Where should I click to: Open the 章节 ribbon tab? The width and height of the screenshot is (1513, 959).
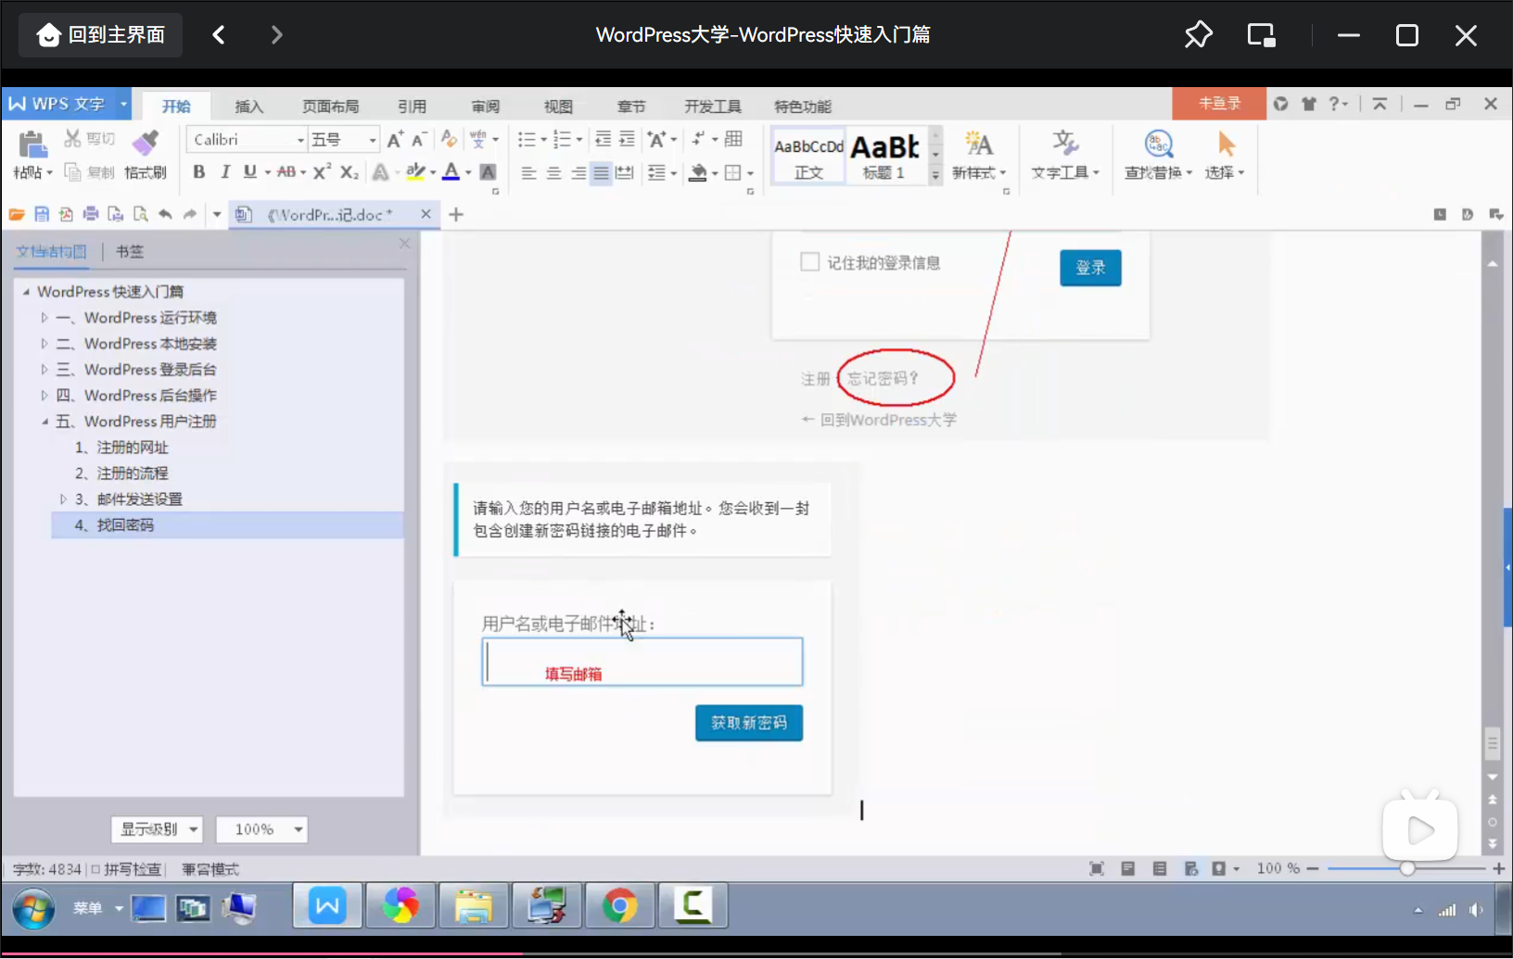tap(631, 107)
